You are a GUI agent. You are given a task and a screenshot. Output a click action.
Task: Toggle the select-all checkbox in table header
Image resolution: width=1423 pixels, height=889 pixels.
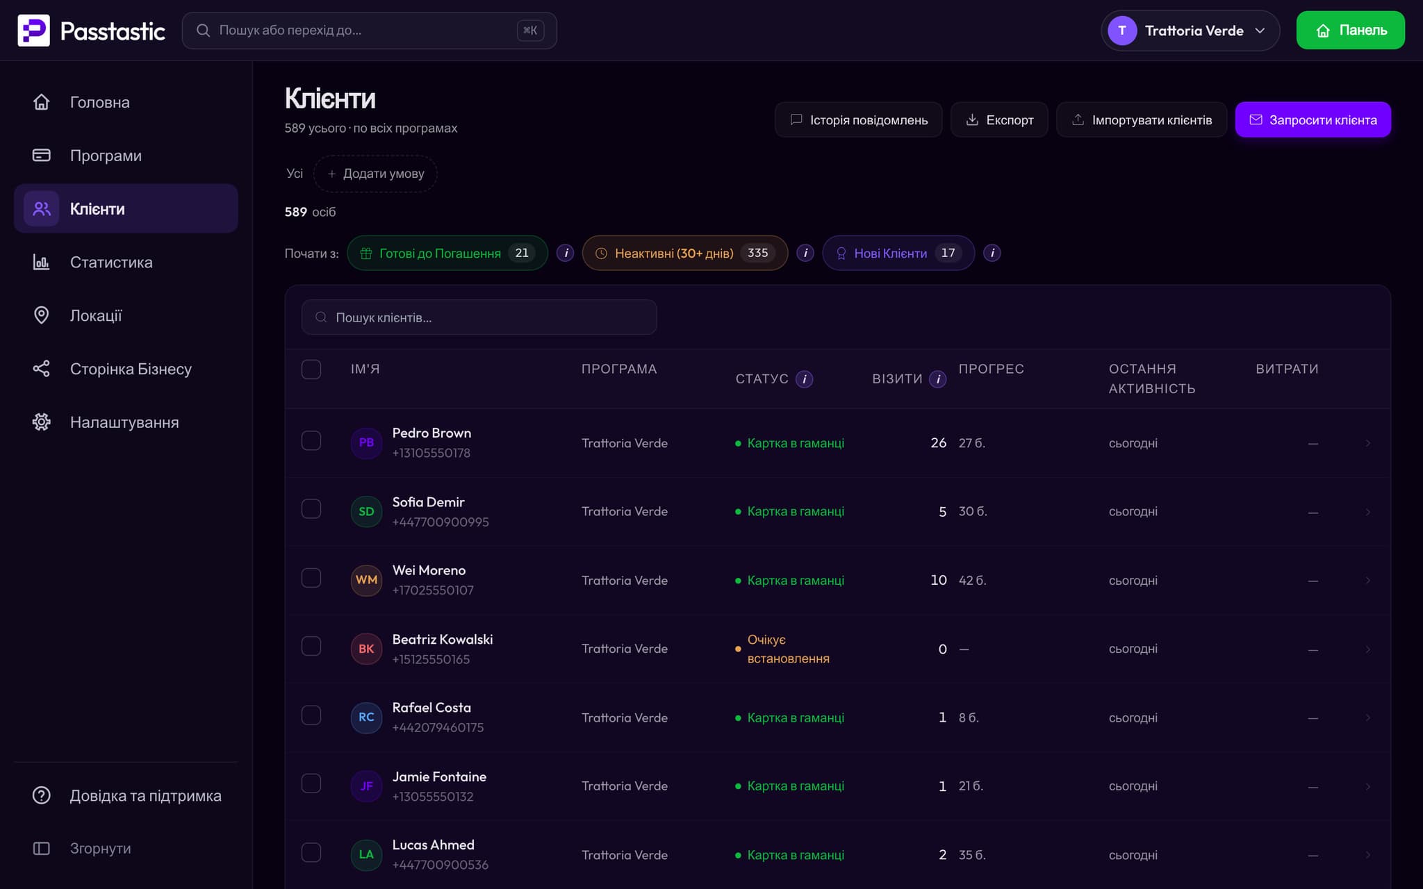pos(311,369)
